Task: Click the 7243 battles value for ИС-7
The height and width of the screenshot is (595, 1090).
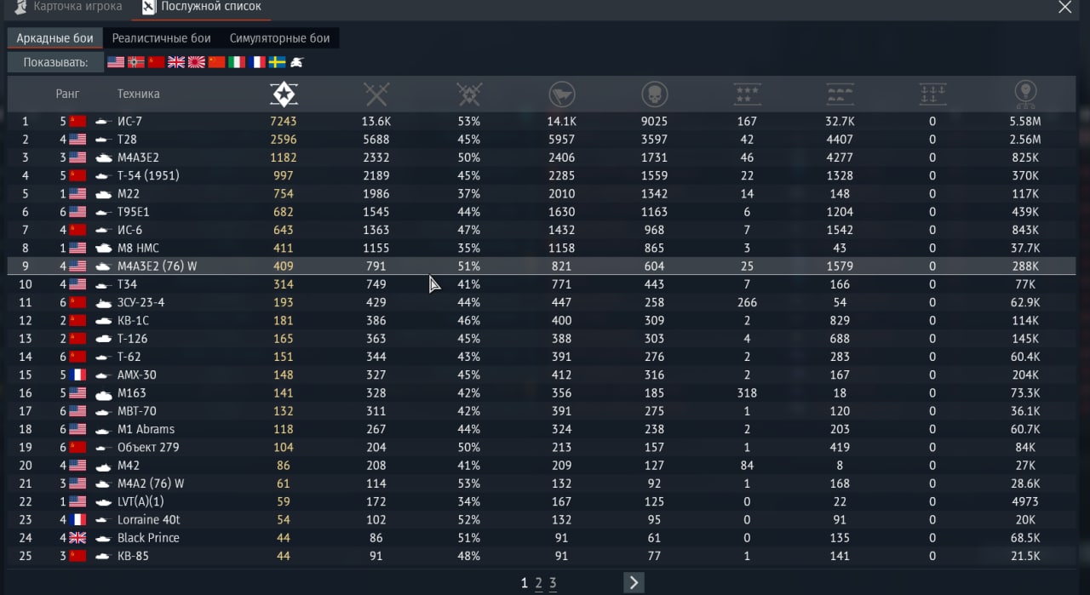Action: click(284, 122)
